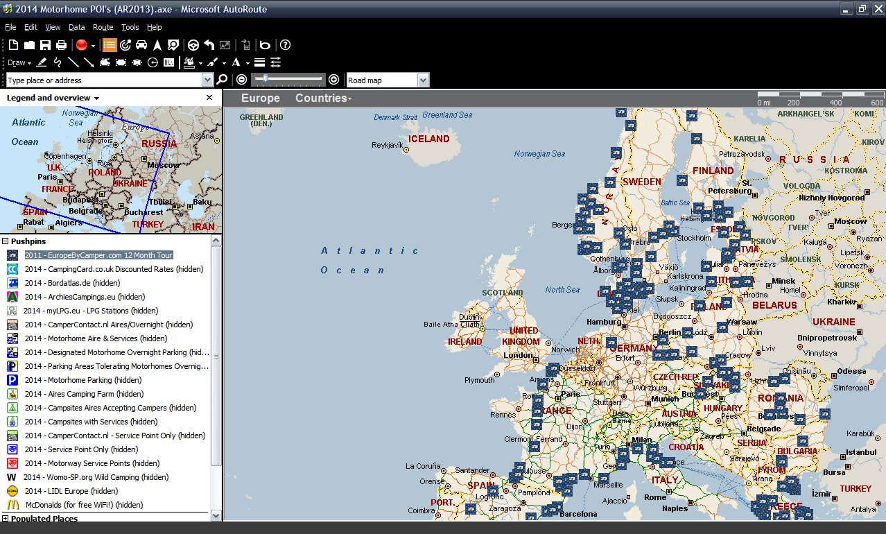Select the Highlighter drawing tool

(42, 62)
